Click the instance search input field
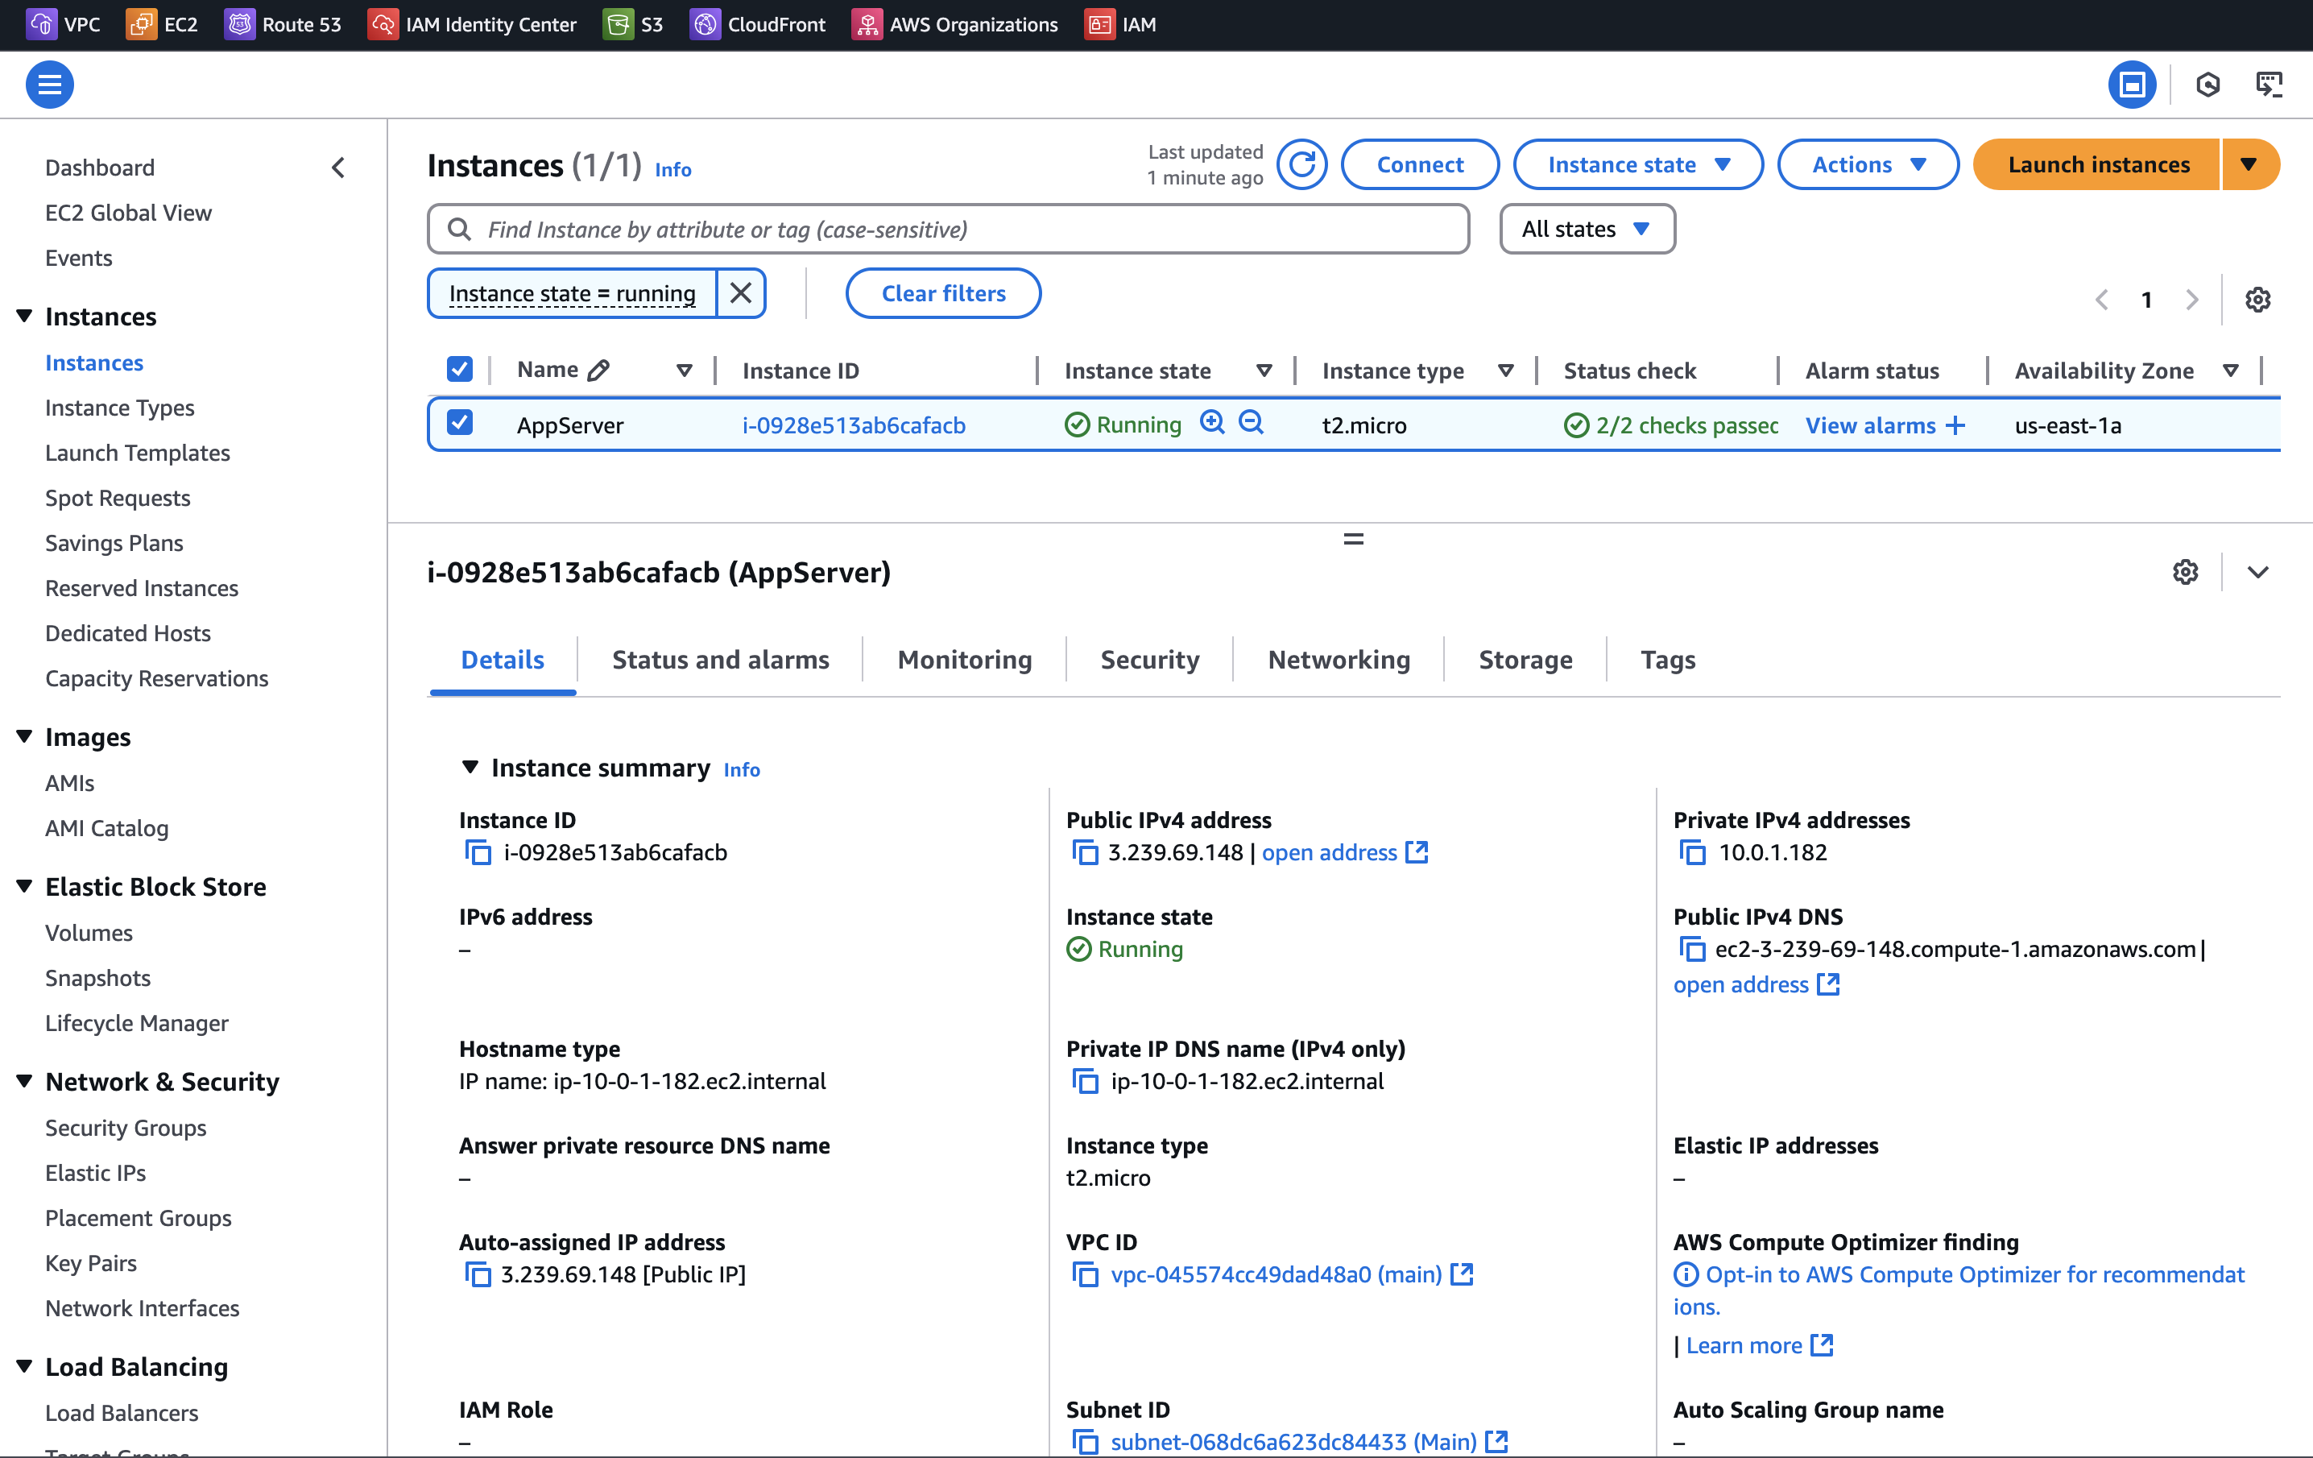Image resolution: width=2313 pixels, height=1458 pixels. (x=948, y=229)
